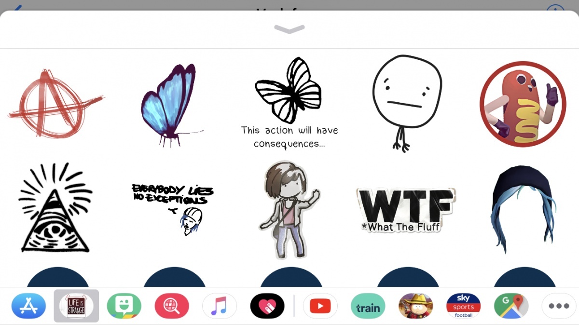Open the Trainline app icon
Image resolution: width=579 pixels, height=325 pixels.
point(368,306)
